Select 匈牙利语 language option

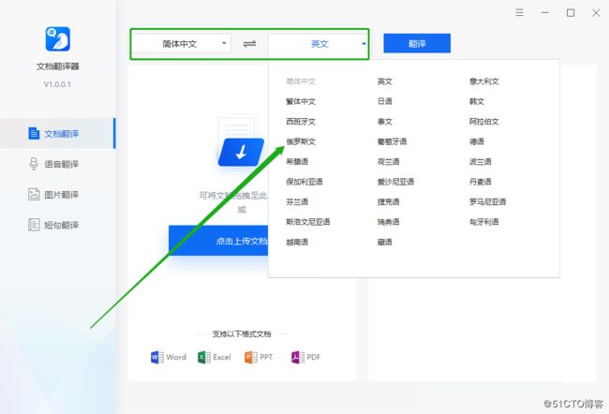484,222
